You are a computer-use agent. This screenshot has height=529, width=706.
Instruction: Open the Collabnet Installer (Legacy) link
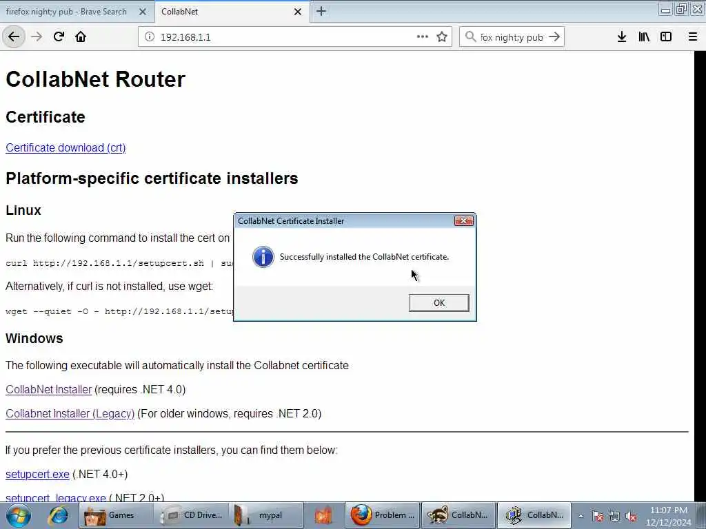tap(70, 413)
